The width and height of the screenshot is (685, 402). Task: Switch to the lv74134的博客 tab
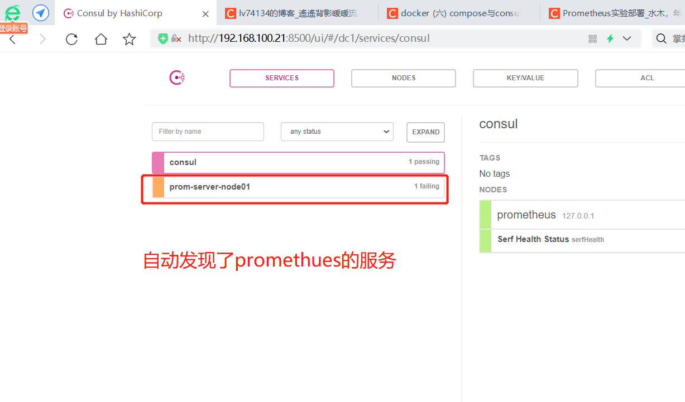(298, 13)
